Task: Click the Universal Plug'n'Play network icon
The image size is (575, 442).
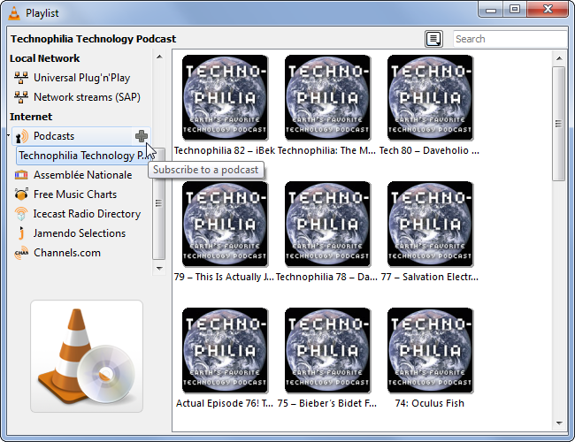Action: click(21, 78)
